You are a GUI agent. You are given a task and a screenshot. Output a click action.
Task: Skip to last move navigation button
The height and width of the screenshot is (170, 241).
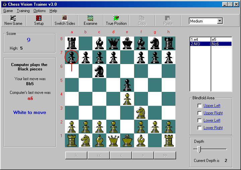click(165, 155)
